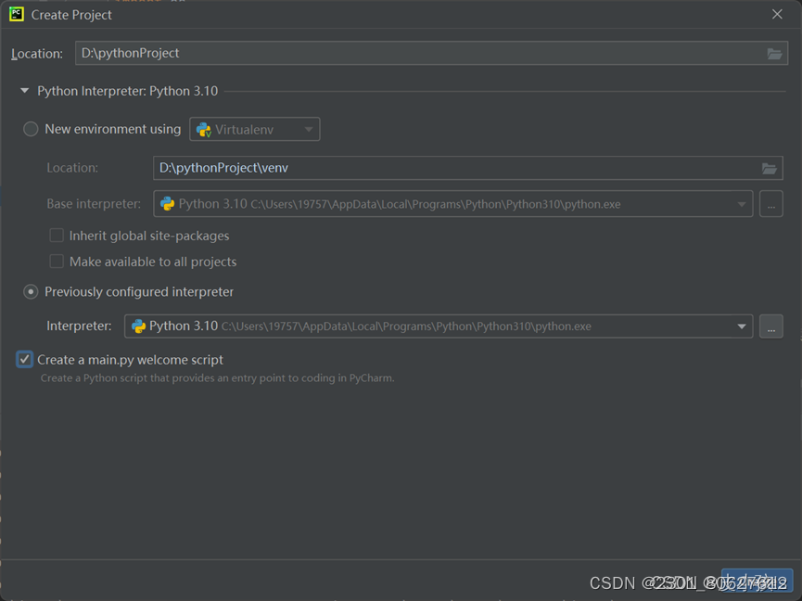
Task: Select New environment using option
Action: tap(31, 129)
